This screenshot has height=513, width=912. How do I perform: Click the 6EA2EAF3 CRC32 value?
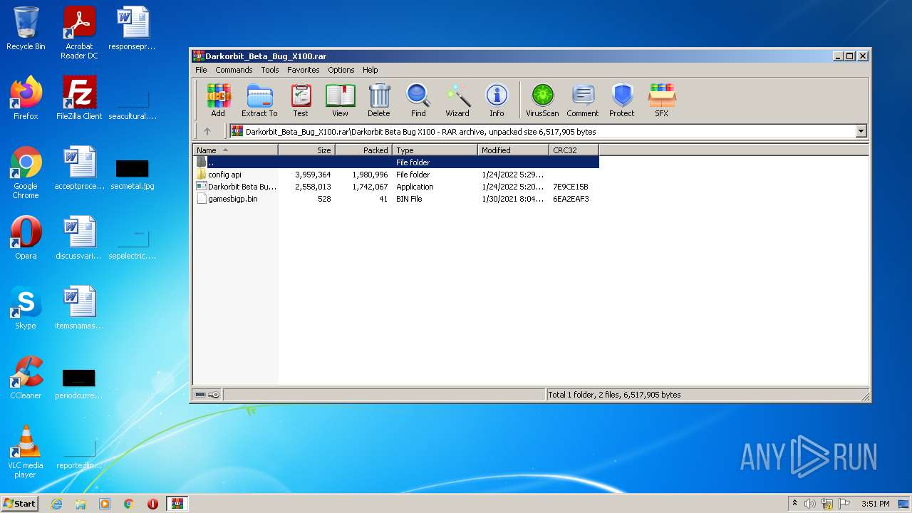click(571, 199)
